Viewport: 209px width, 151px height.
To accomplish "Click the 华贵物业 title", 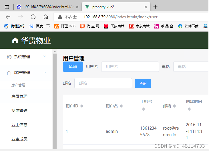I will point(36,40).
